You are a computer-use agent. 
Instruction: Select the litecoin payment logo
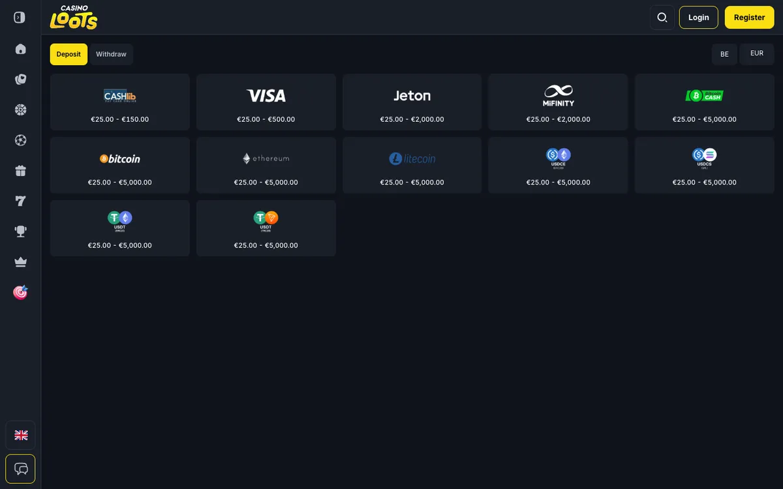(x=412, y=158)
